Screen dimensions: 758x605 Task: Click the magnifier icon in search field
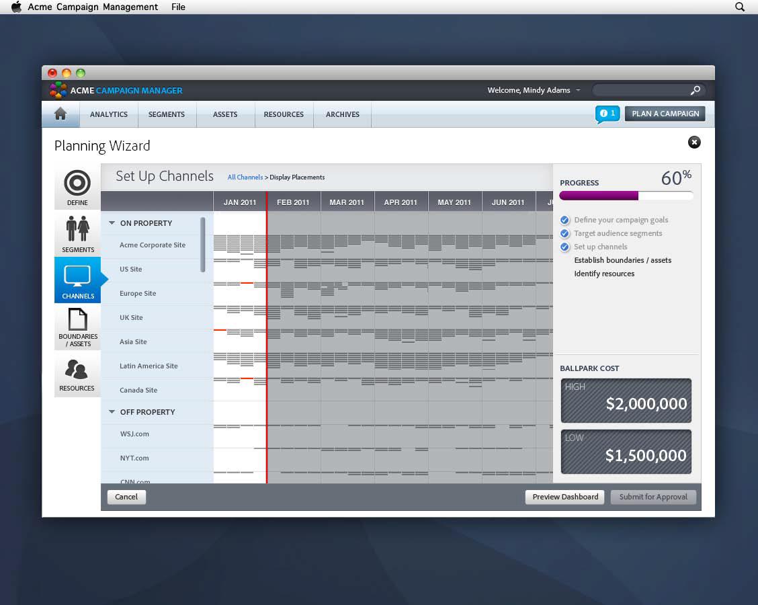click(695, 90)
